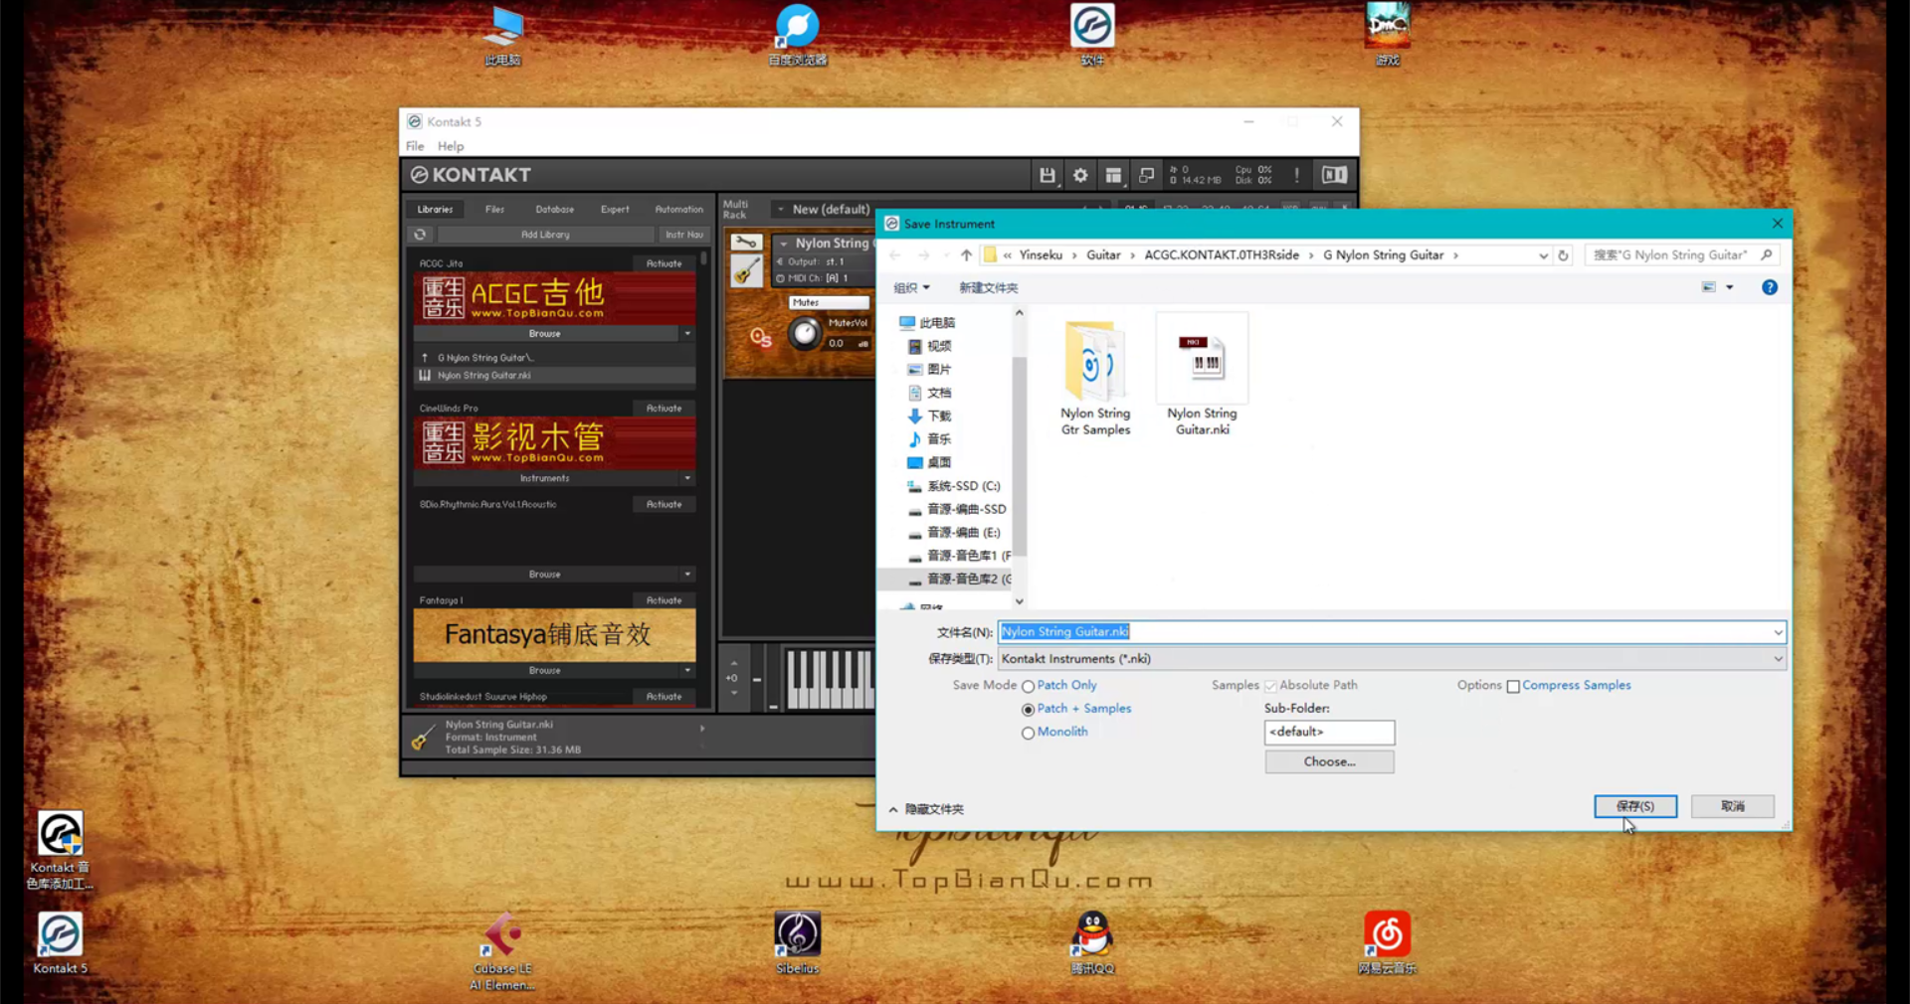The image size is (1910, 1004).
Task: Open CineWinds Pro Instruments dropdown arrow
Action: 687,478
